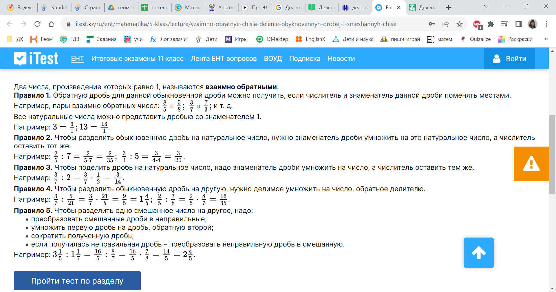
Task: Open the OMektep bookmark
Action: 272,39
